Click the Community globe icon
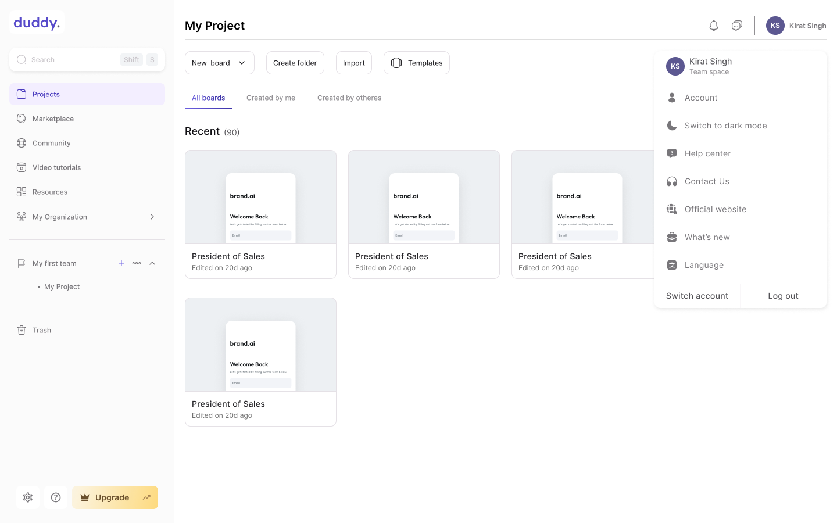Viewport: 837px width, 523px height. tap(22, 143)
